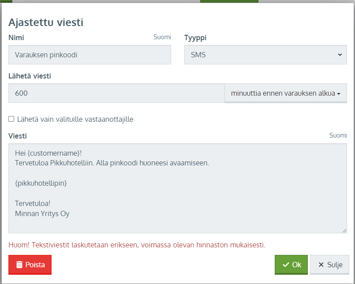Click the 600 minutes input field
The image size is (355, 284).
[x=116, y=93]
